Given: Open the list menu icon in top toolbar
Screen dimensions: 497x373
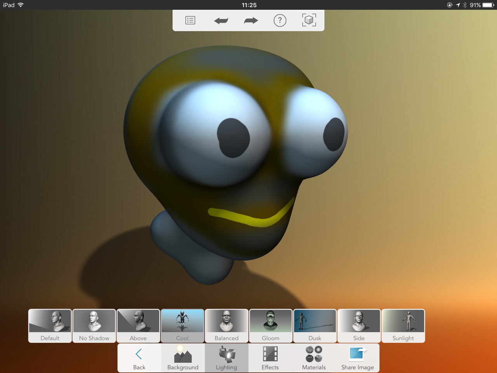Looking at the screenshot, I should 190,20.
